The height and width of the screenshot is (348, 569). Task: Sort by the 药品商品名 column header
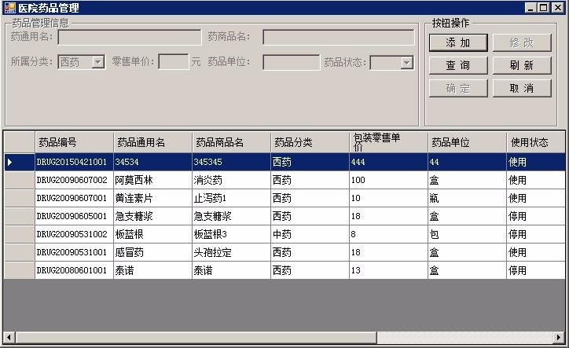[232, 142]
